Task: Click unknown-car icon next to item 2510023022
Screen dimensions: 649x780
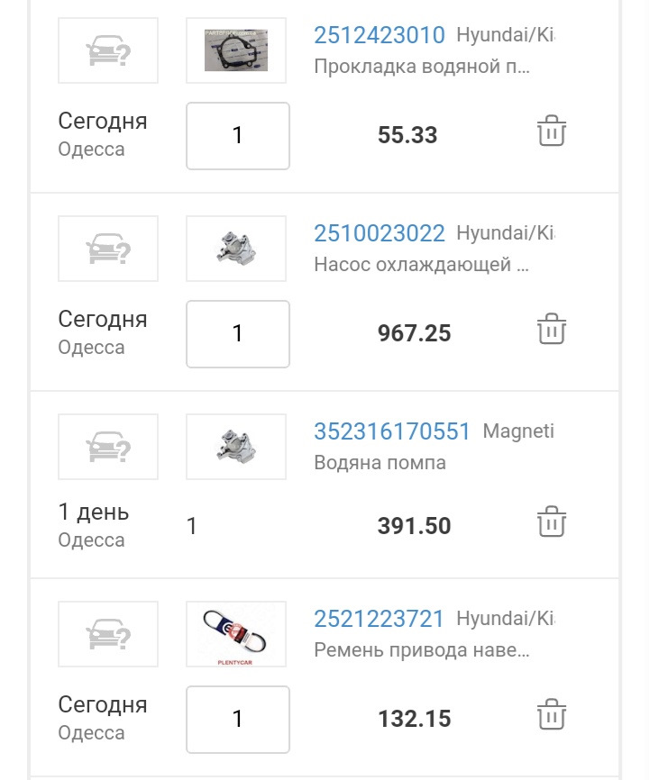Action: click(x=108, y=249)
